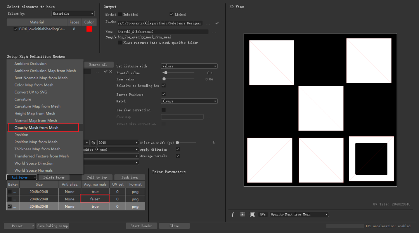Toggle the tiling grid icon in 2D View
The image size is (419, 233).
242,214
